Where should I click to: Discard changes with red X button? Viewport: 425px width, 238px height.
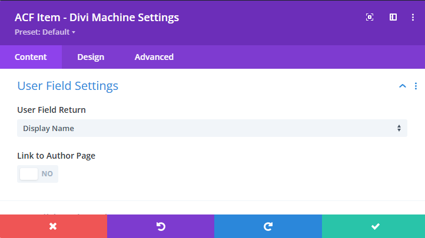54,226
